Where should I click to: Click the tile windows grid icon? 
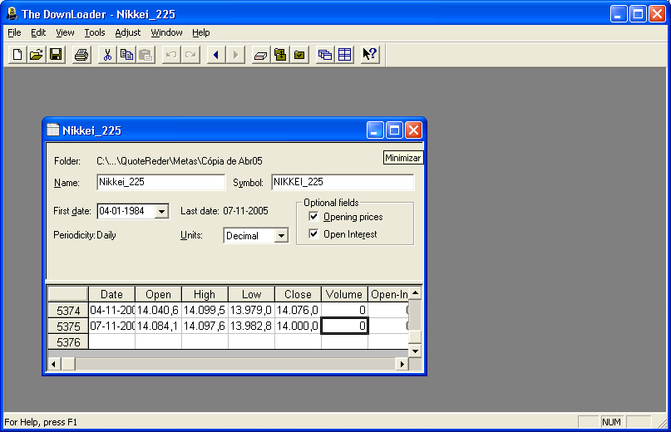[344, 55]
